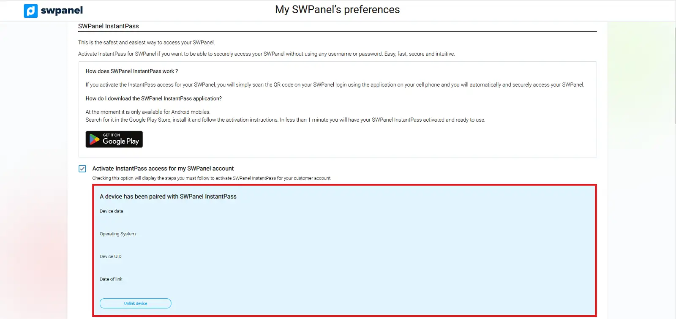The width and height of the screenshot is (676, 319).
Task: Click the Date of link label
Action: (x=111, y=279)
